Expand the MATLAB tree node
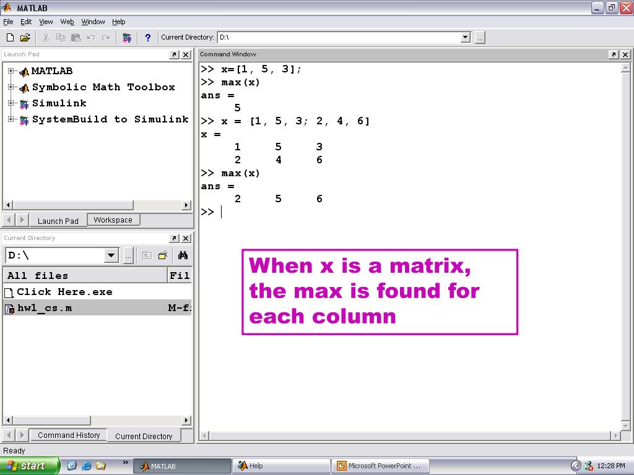Viewport: 634px width, 475px height. (x=11, y=71)
